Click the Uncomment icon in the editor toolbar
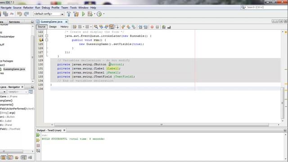 tap(169, 27)
